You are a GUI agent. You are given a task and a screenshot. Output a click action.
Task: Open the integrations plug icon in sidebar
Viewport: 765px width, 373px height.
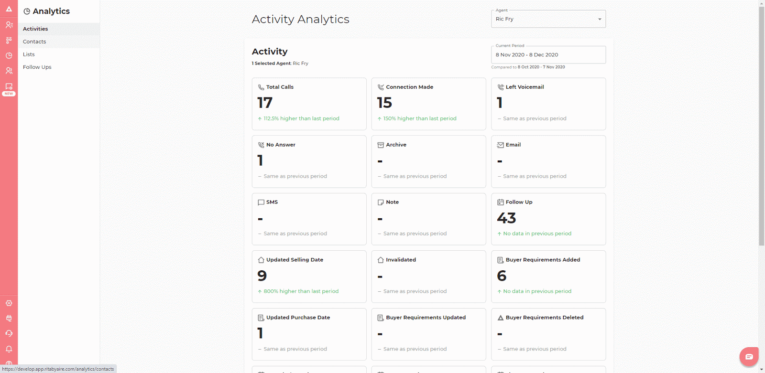tap(9, 319)
